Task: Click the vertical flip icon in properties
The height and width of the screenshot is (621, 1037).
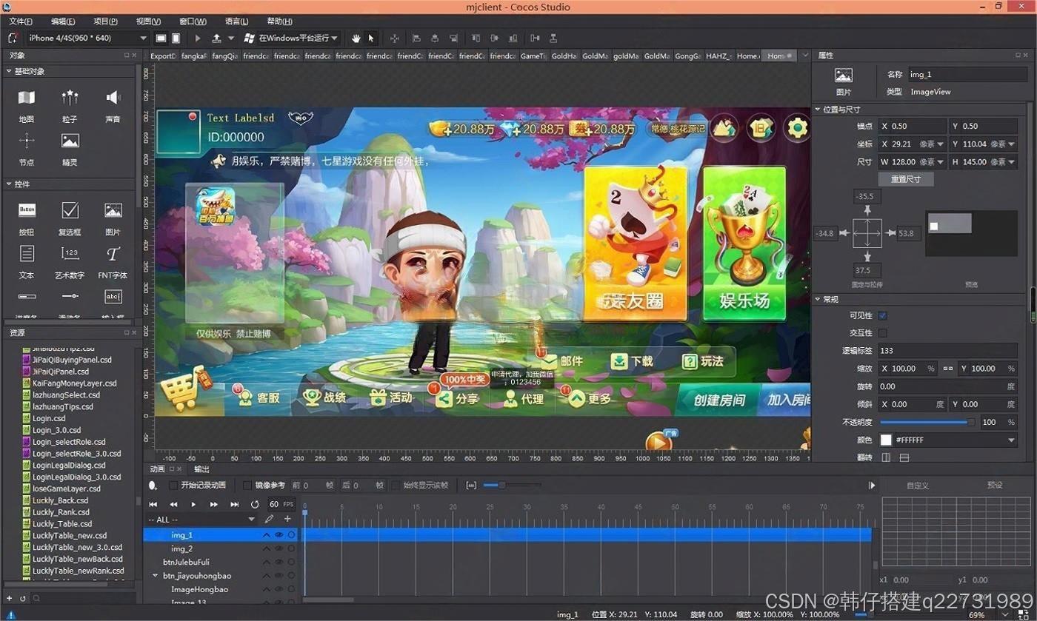Action: [x=904, y=458]
